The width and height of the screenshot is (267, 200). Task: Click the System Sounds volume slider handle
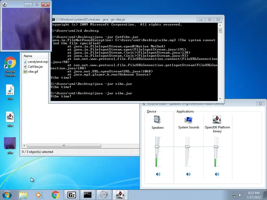coord(187,146)
